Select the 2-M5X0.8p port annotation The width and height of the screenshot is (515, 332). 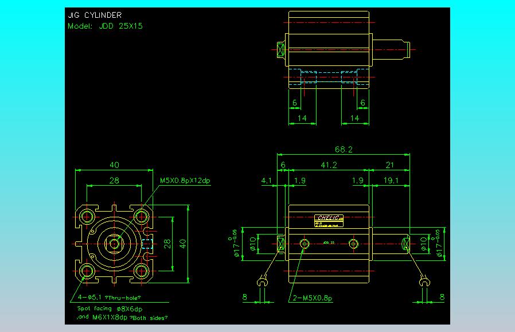tap(313, 298)
